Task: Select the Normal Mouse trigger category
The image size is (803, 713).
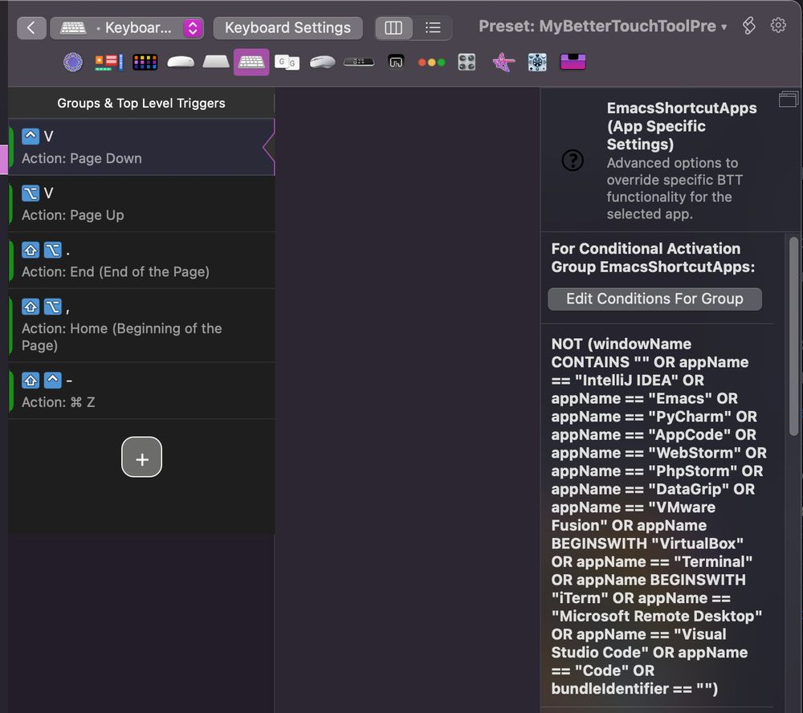Action: point(322,62)
